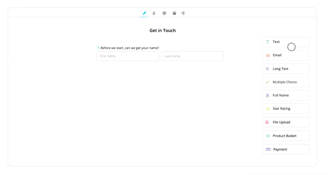Select the 'Get in Touch' form title
This screenshot has width=328, height=175.
coord(163,30)
